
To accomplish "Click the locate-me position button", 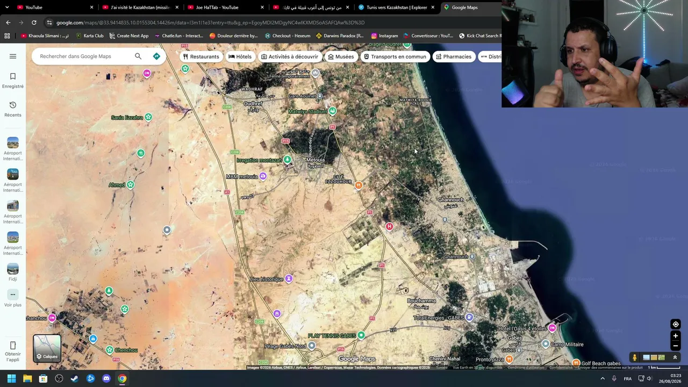I will [676, 324].
